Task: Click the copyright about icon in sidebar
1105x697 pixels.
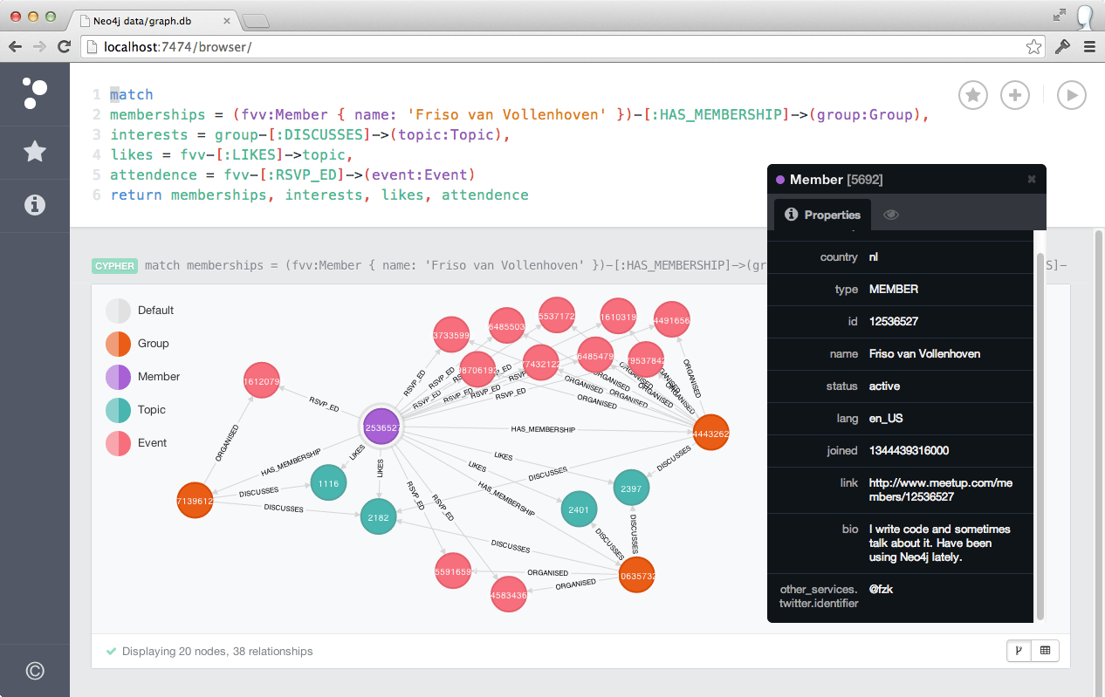Action: pos(34,670)
